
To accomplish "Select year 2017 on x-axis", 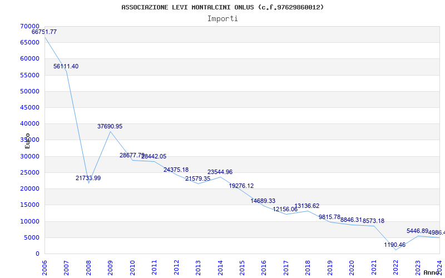I will [286, 267].
